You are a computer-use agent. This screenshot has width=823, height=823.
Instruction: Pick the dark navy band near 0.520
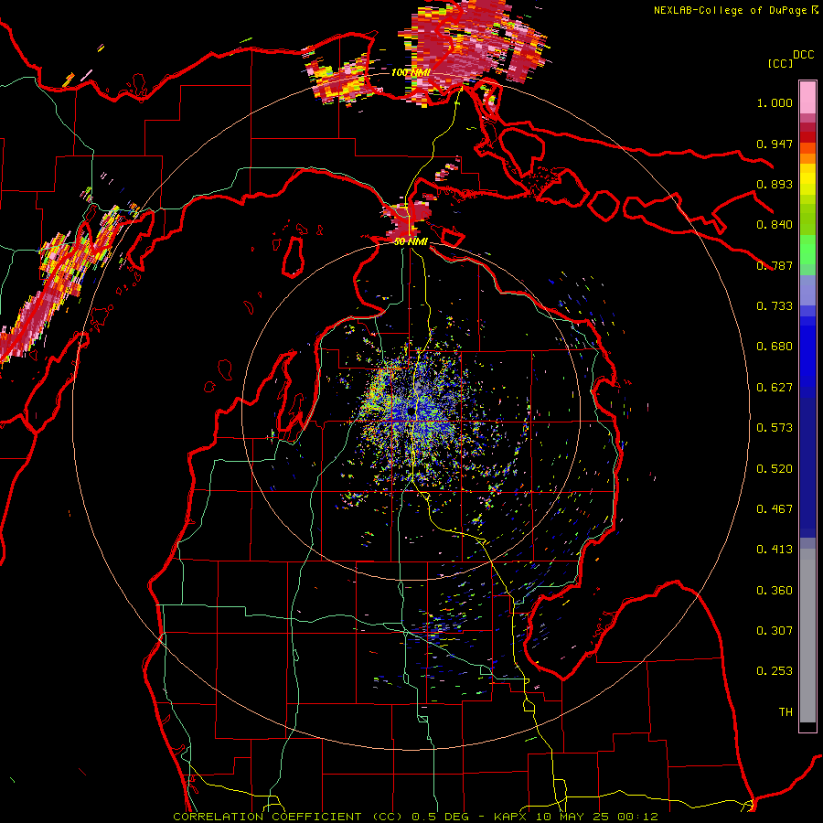(x=807, y=467)
